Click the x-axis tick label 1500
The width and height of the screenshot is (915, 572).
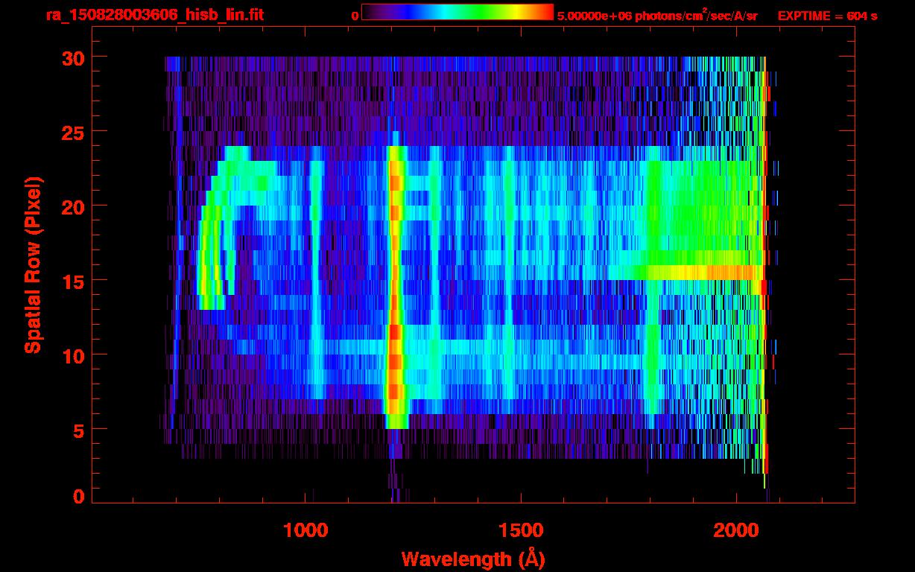click(x=521, y=531)
